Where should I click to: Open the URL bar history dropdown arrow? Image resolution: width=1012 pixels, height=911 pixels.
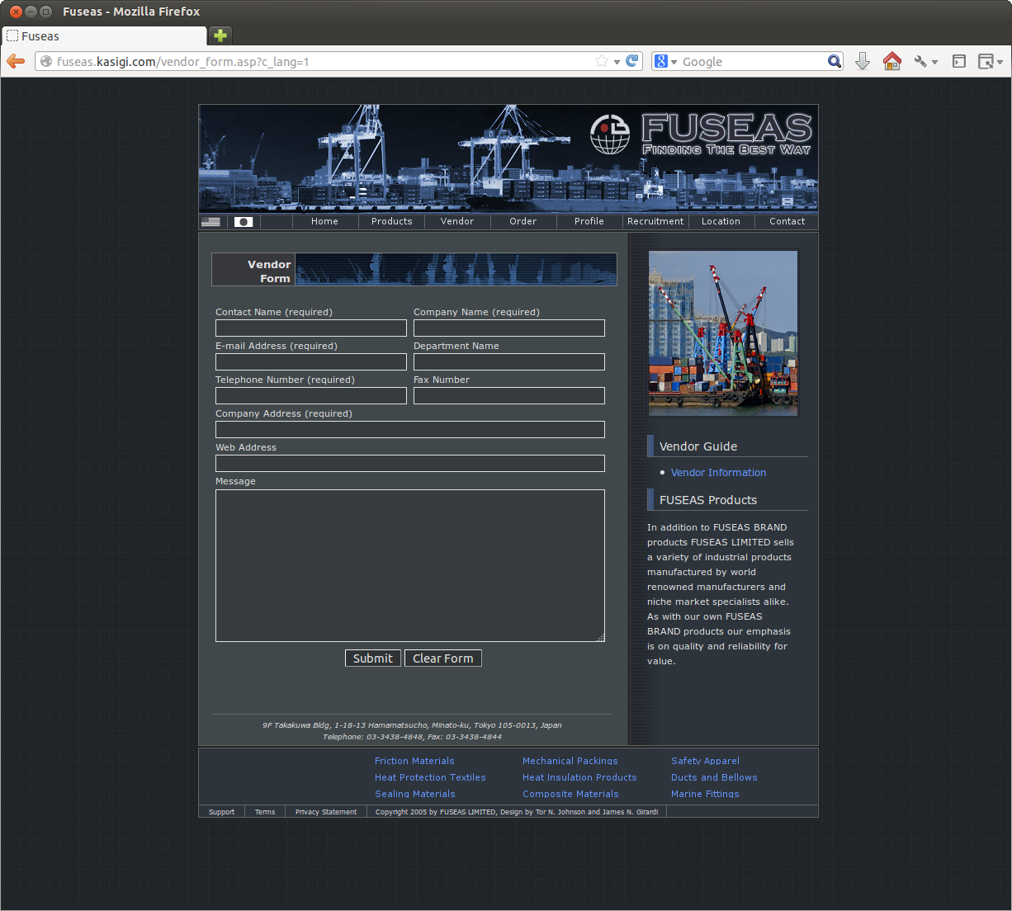click(x=617, y=62)
